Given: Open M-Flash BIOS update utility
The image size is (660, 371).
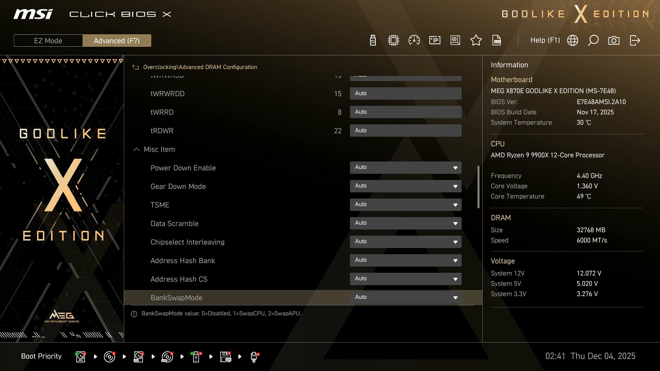Looking at the screenshot, I should click(x=373, y=40).
